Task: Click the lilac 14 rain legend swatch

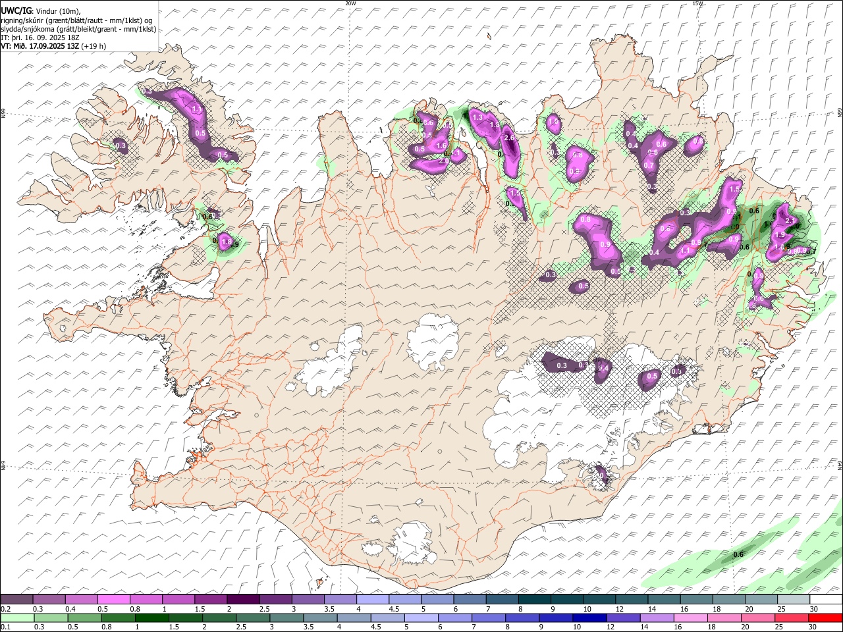Action: tap(657, 618)
